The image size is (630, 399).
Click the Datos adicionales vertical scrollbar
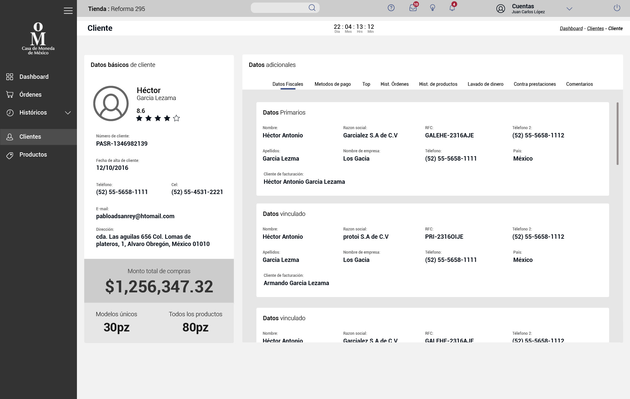pos(617,133)
